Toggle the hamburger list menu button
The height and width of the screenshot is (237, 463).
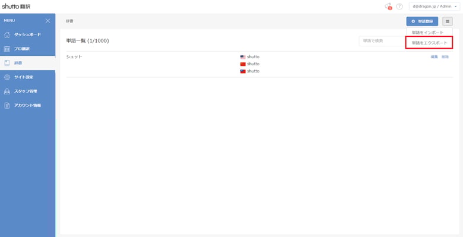448,21
